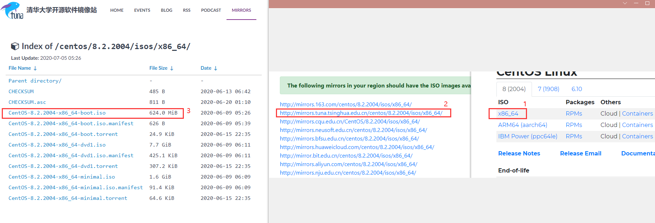The height and width of the screenshot is (223, 655).
Task: Open the Release Email link
Action: pyautogui.click(x=581, y=154)
